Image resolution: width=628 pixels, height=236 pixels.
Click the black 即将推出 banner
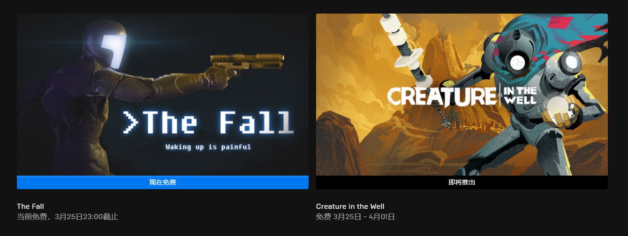(x=462, y=182)
